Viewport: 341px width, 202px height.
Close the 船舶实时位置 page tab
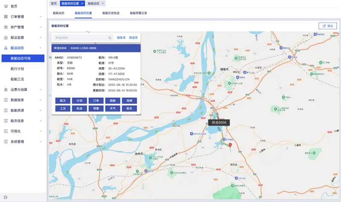click(x=82, y=3)
